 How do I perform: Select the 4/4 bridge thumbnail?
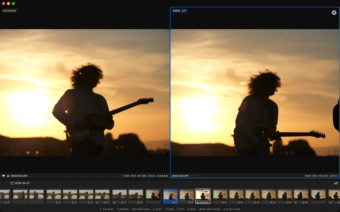102,196
